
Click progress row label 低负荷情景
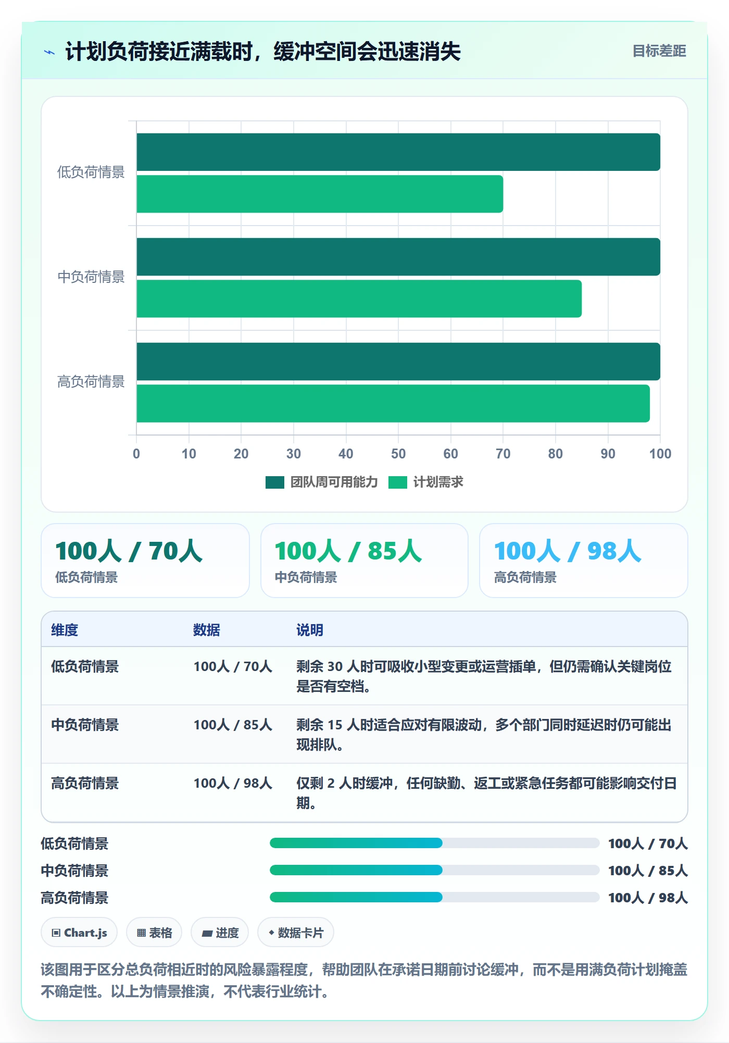tap(74, 843)
